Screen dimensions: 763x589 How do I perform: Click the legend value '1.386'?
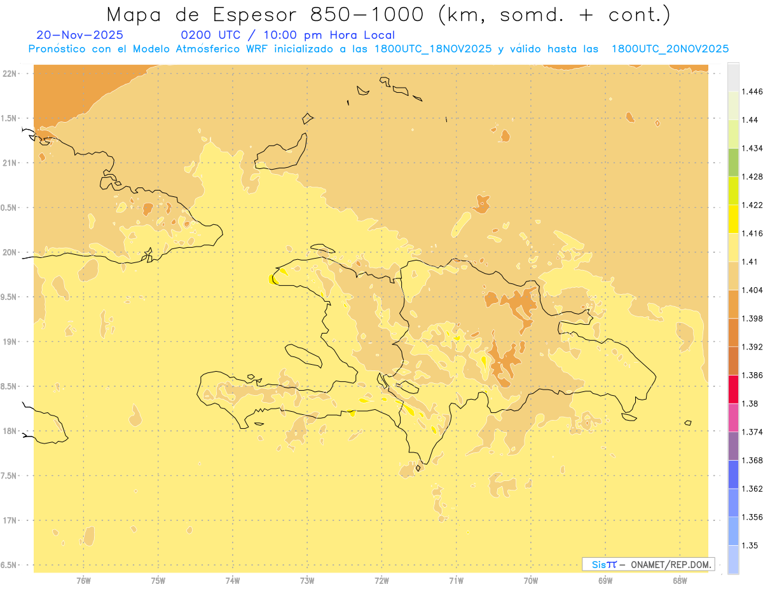752,375
